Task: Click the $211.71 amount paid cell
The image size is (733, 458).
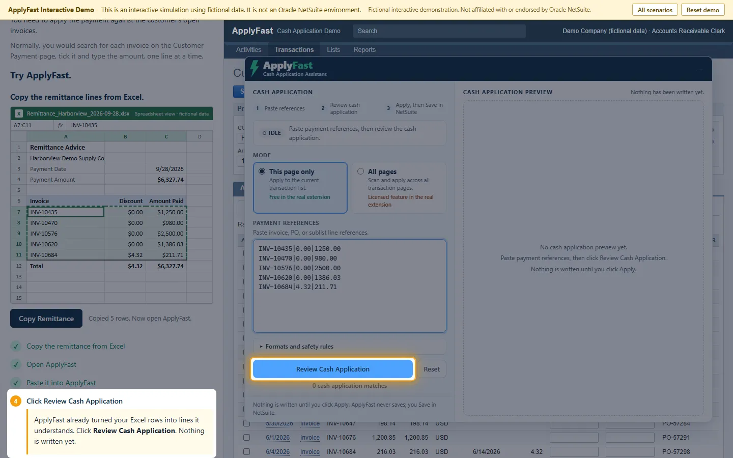Action: pos(166,255)
